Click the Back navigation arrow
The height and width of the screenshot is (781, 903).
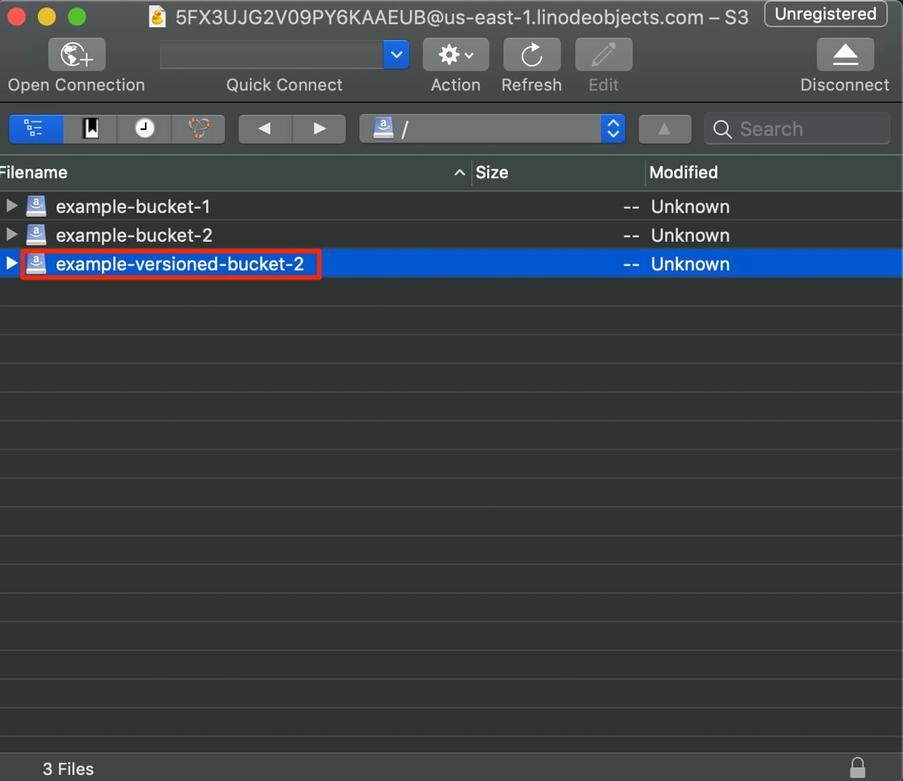(x=265, y=129)
